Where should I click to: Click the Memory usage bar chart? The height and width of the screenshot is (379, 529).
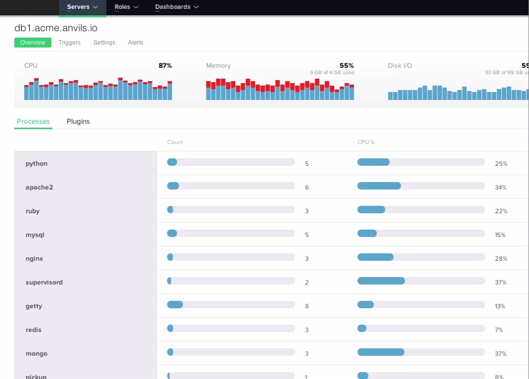pos(280,90)
